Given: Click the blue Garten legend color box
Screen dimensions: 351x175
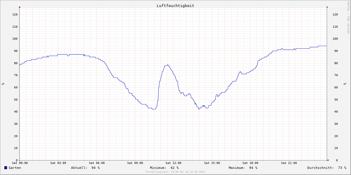Looking at the screenshot, I should [6, 168].
